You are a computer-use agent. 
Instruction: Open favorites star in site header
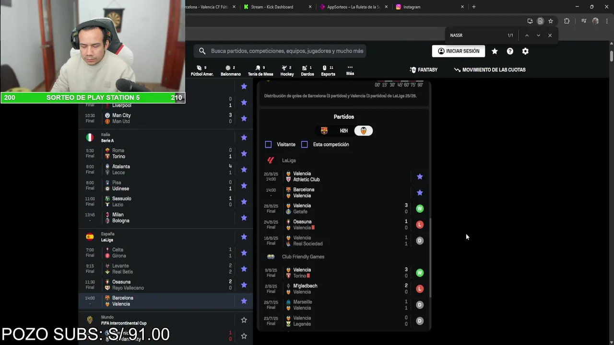[x=495, y=51]
